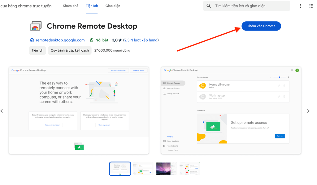
Task: Select the second screenshot thumbnail
Action: tap(143, 169)
